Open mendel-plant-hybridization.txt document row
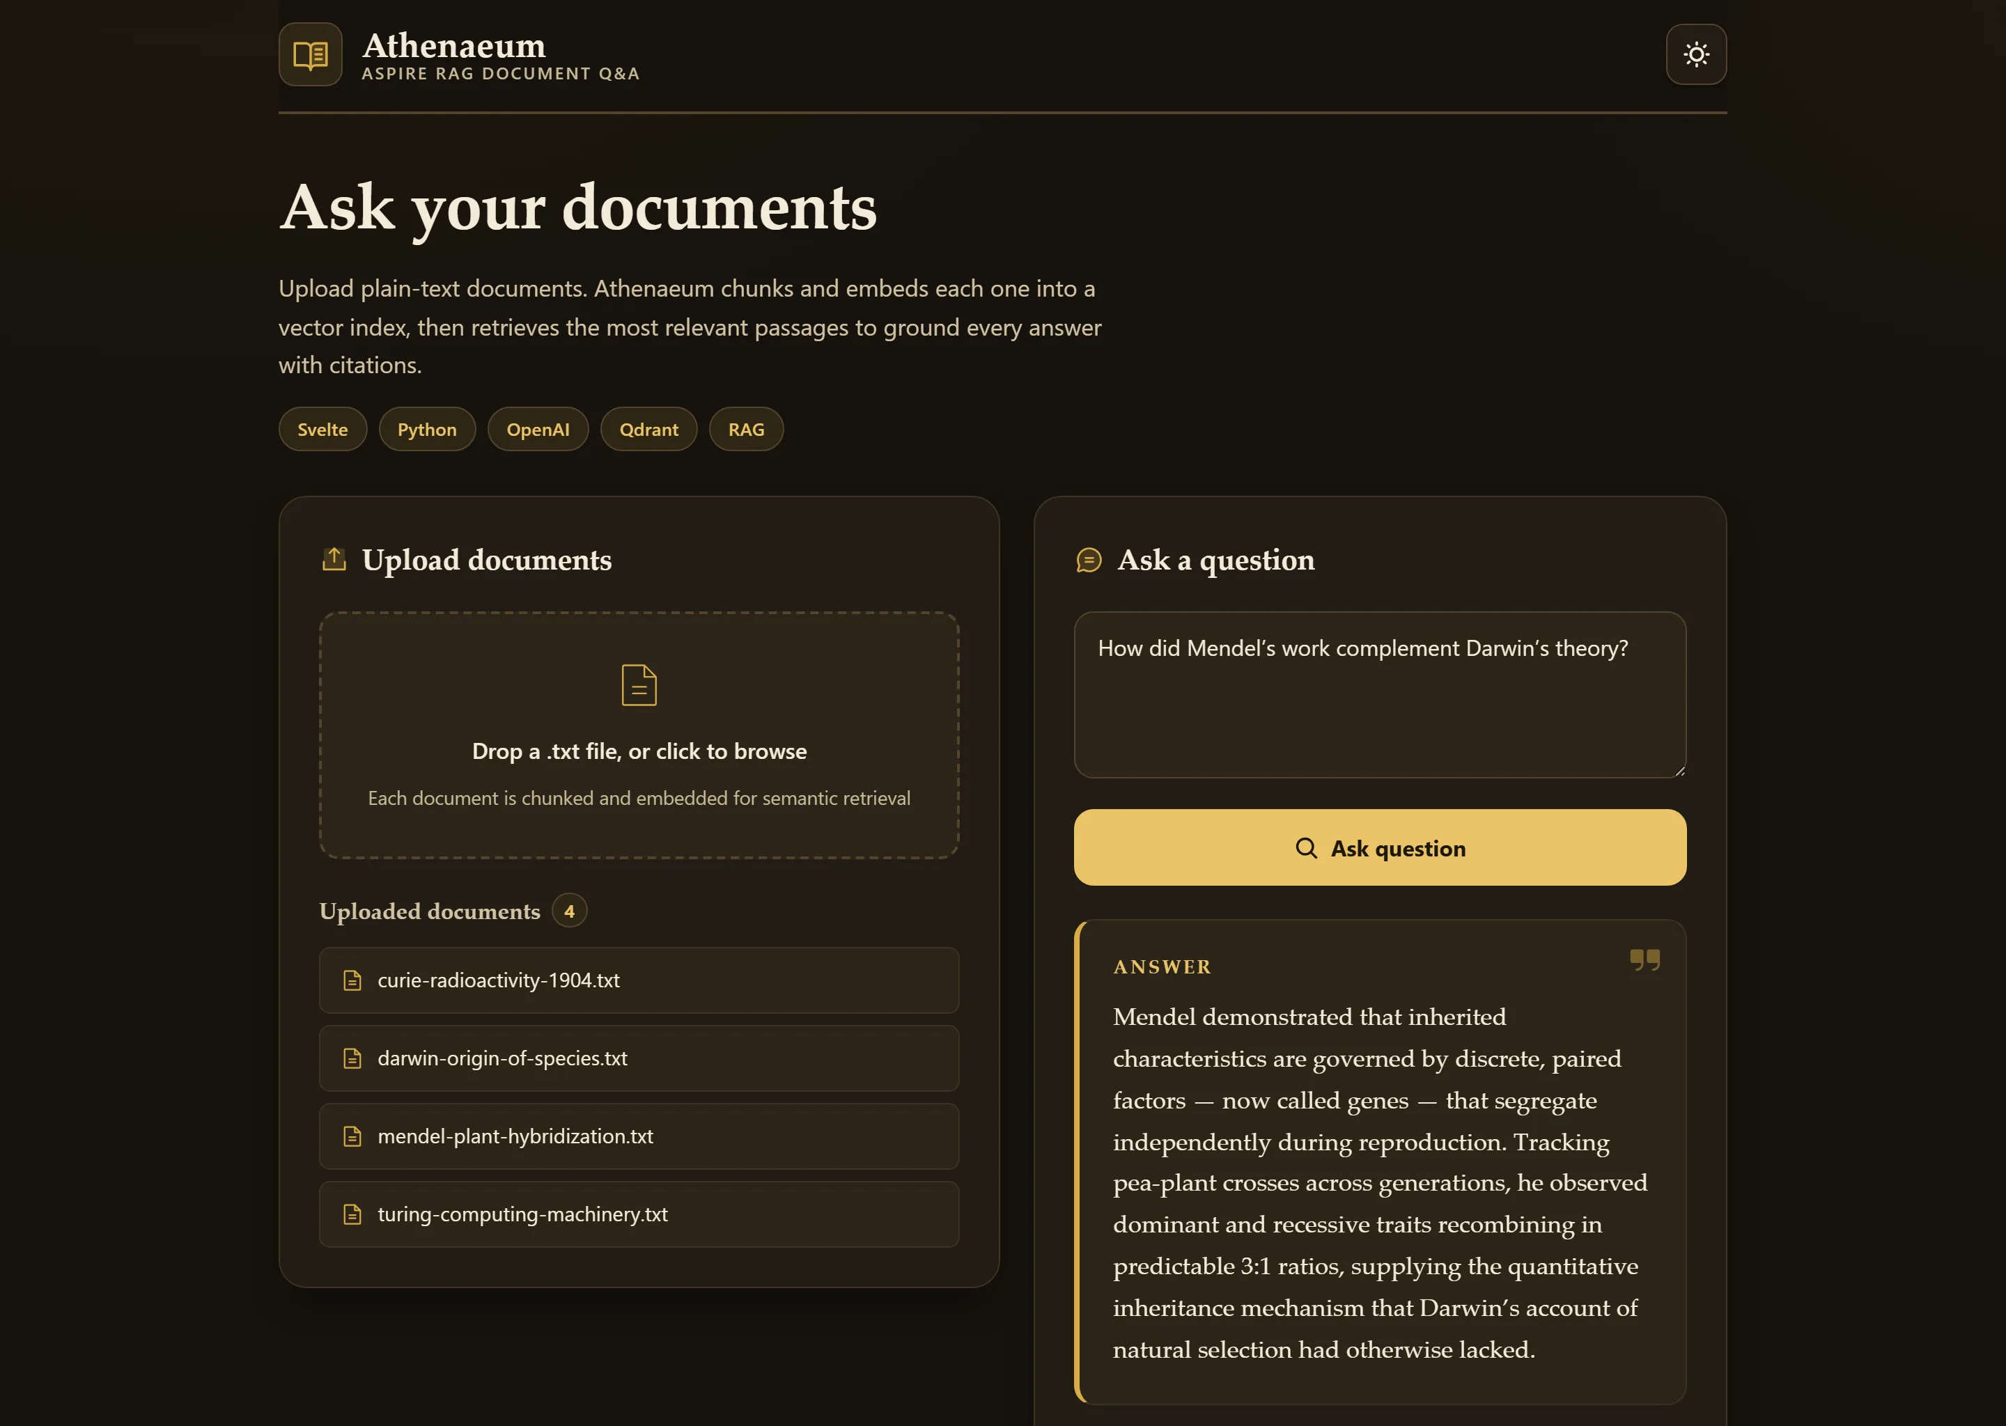This screenshot has height=1426, width=2006. (639, 1136)
